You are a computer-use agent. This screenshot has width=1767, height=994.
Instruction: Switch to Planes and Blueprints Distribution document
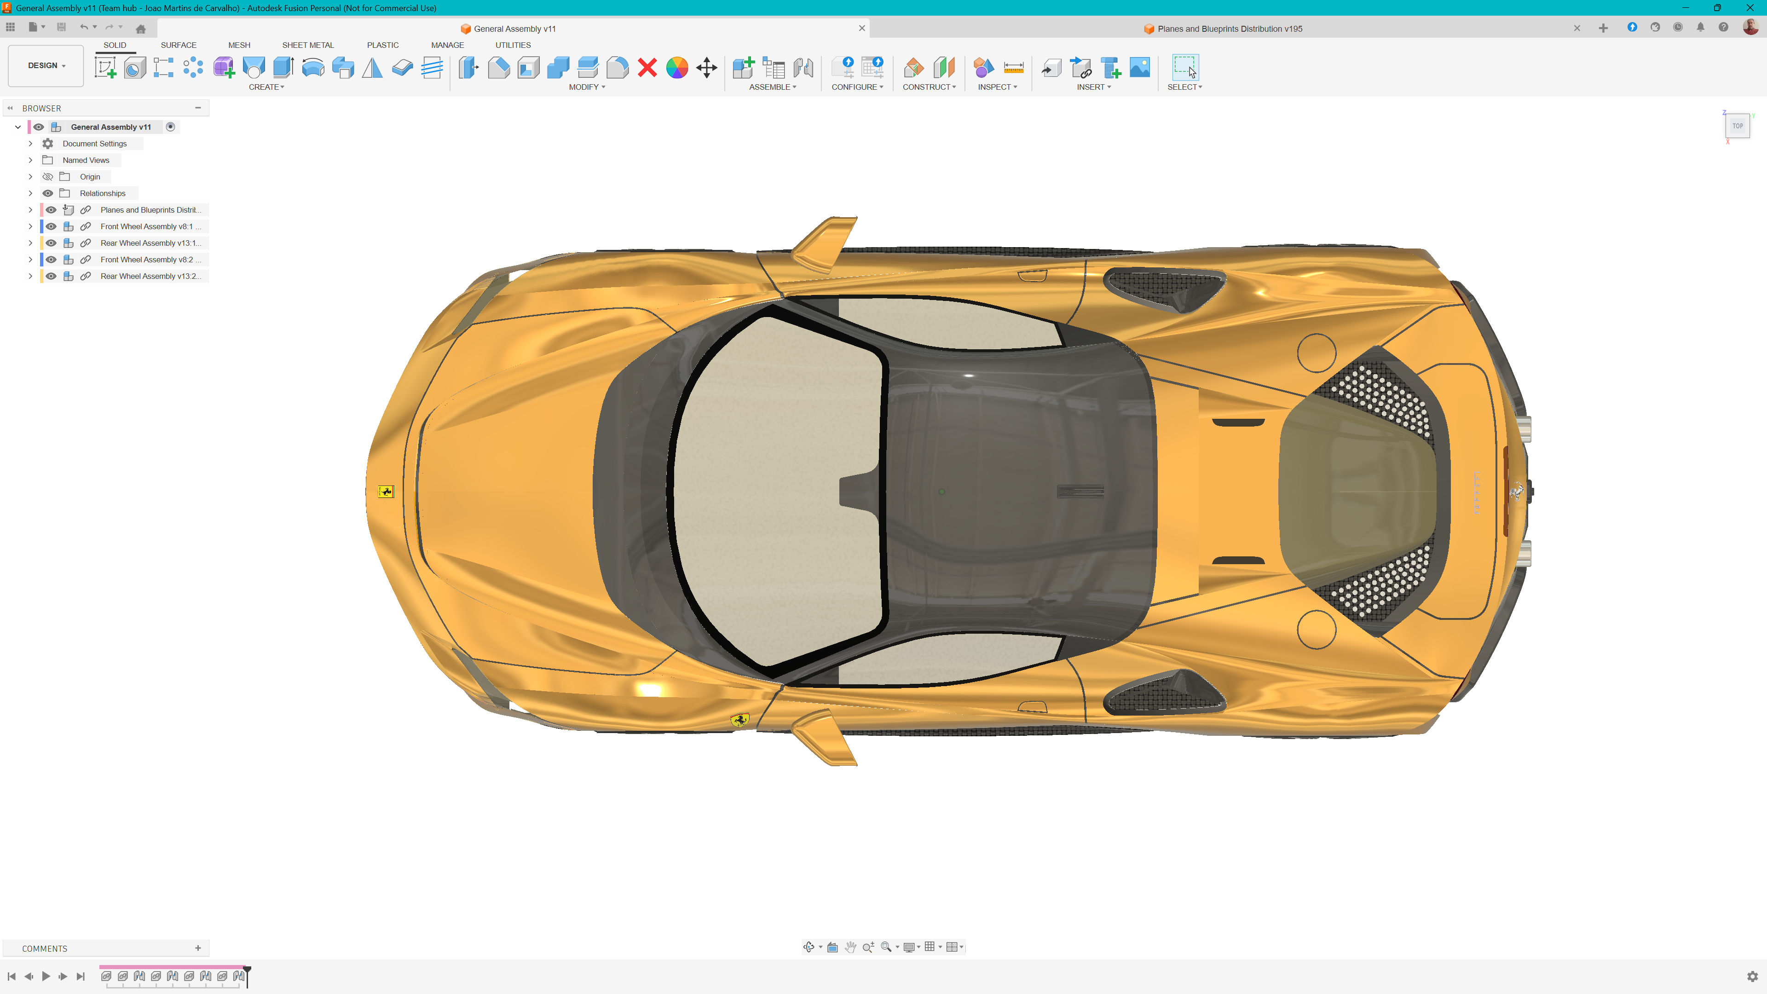1229,29
